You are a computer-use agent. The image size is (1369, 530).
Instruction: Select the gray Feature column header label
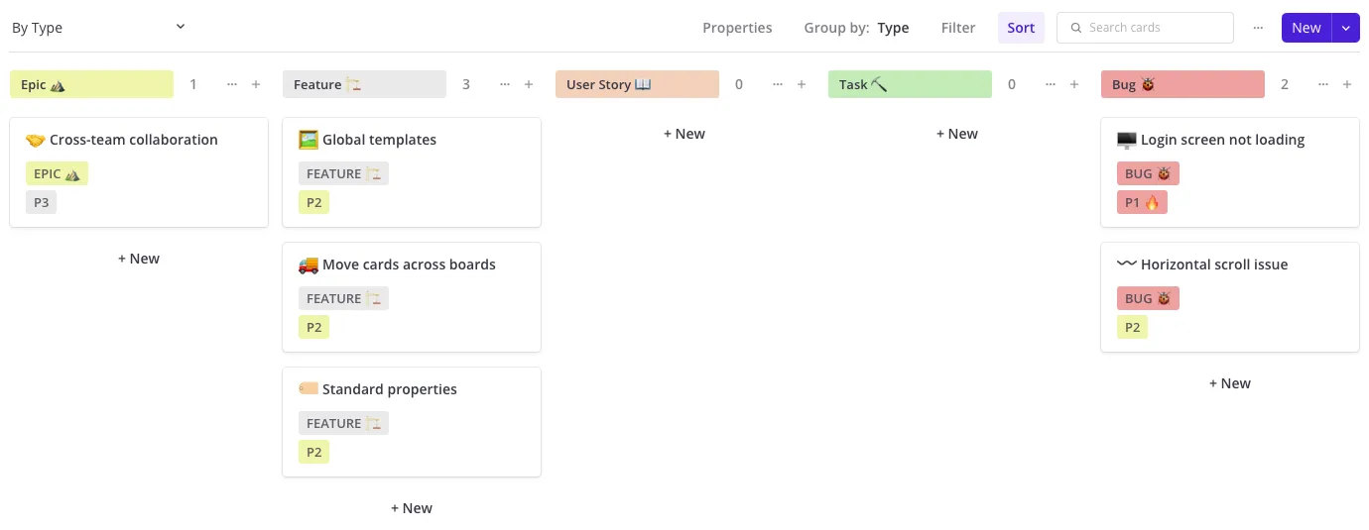tap(364, 84)
